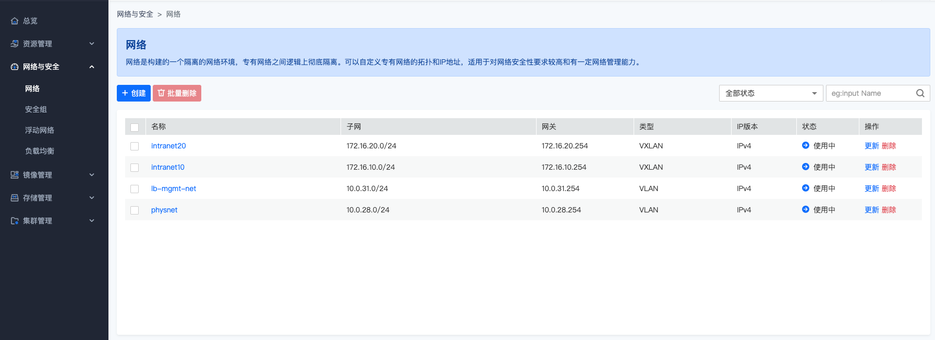Click the 存储管理 sidebar icon
Image resolution: width=935 pixels, height=340 pixels.
tap(15, 198)
